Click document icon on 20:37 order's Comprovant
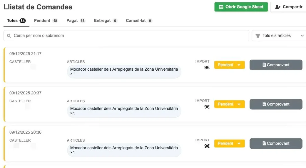Screen dimensions: 306x168 [x=264, y=104]
